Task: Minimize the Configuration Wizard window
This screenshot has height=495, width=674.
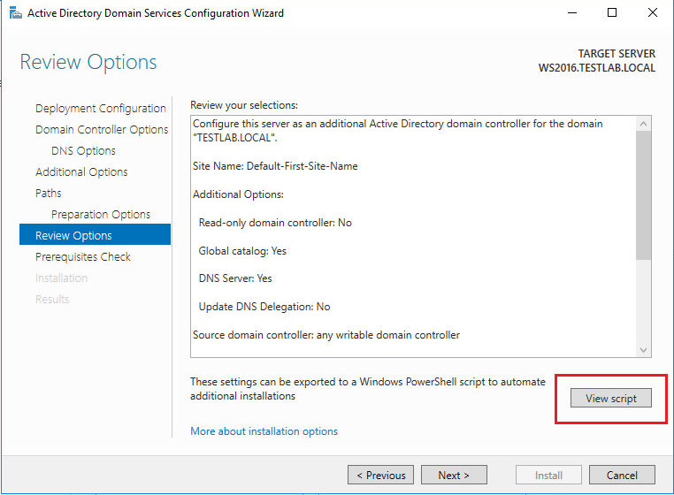Action: point(572,13)
